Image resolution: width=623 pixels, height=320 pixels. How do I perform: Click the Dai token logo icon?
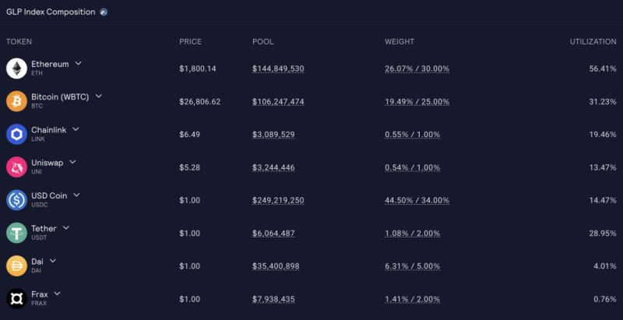tap(16, 266)
